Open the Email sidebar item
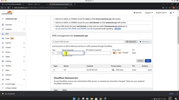The height and width of the screenshot is (100, 179). [7, 38]
